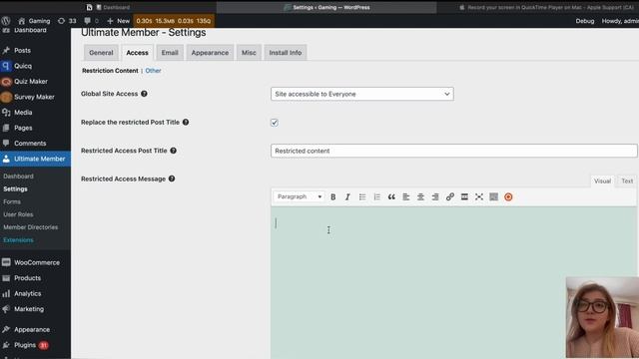This screenshot has width=639, height=359.
Task: Open the Gaming site name link
Action: coord(34,21)
